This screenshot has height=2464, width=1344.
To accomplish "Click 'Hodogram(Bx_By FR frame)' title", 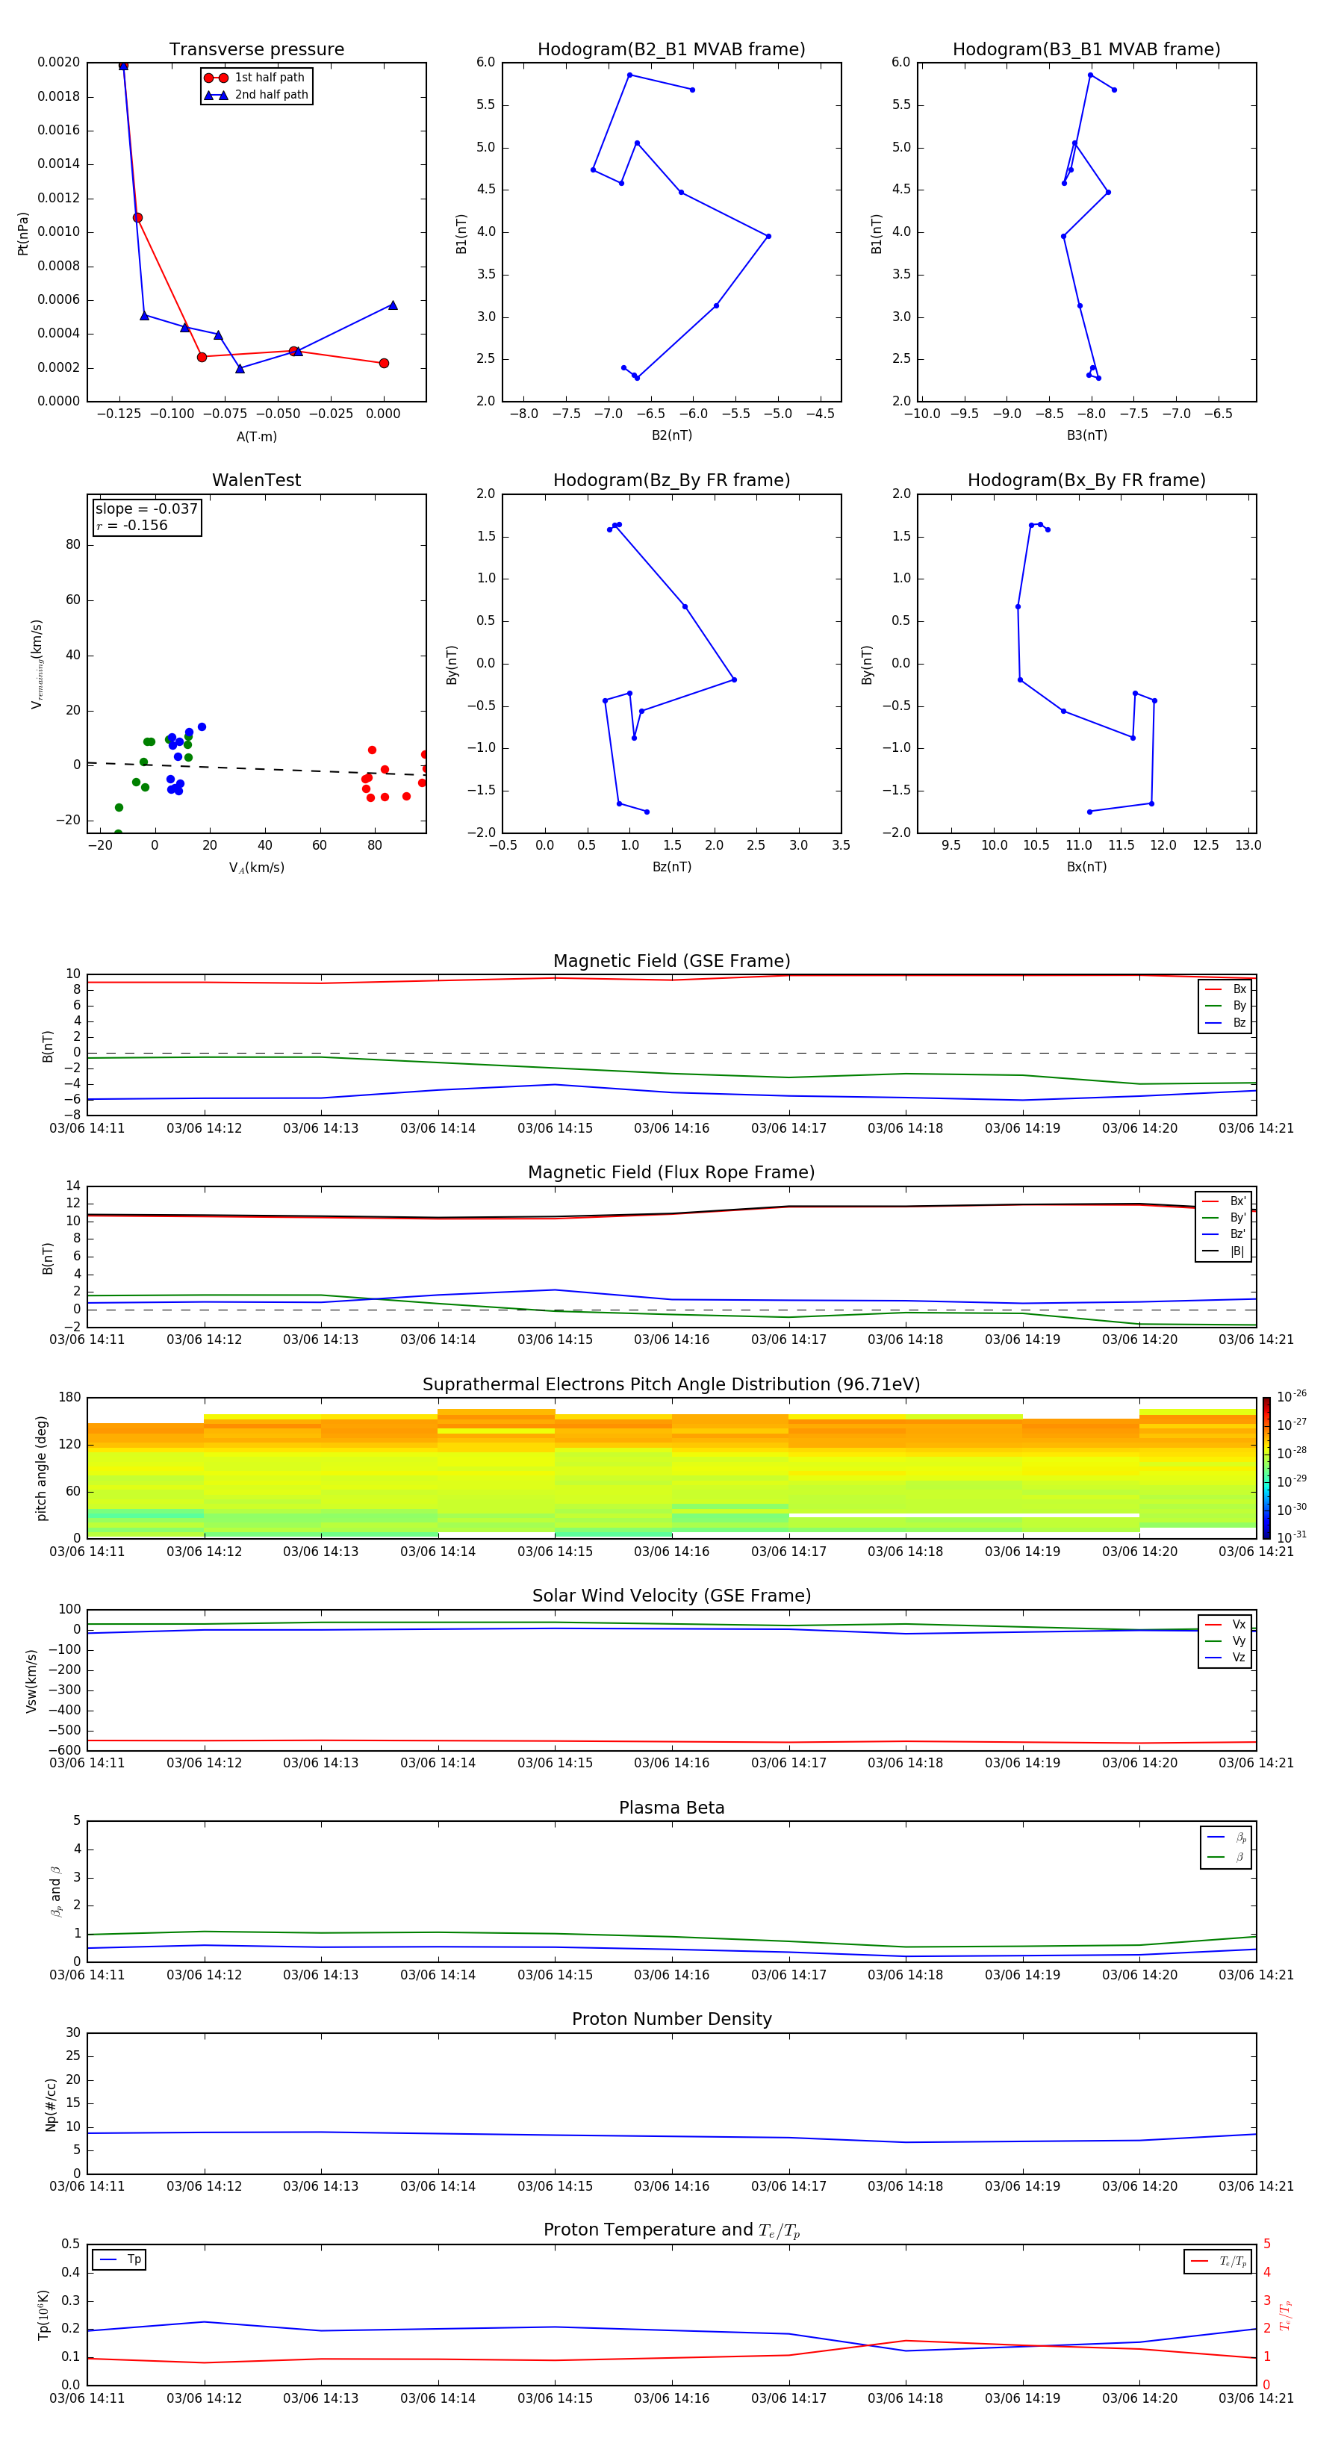I will [1086, 480].
